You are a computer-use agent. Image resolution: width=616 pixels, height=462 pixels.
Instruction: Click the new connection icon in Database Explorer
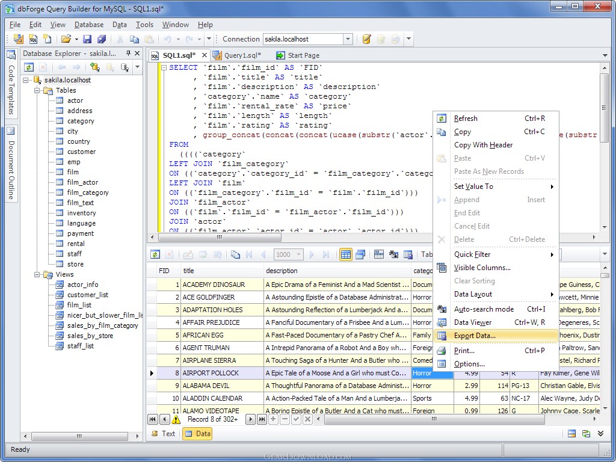tap(94, 67)
